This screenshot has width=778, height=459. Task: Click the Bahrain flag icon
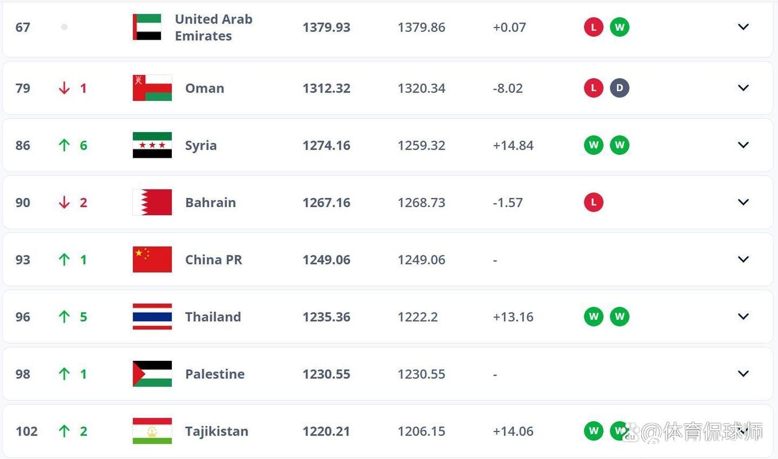pos(152,203)
